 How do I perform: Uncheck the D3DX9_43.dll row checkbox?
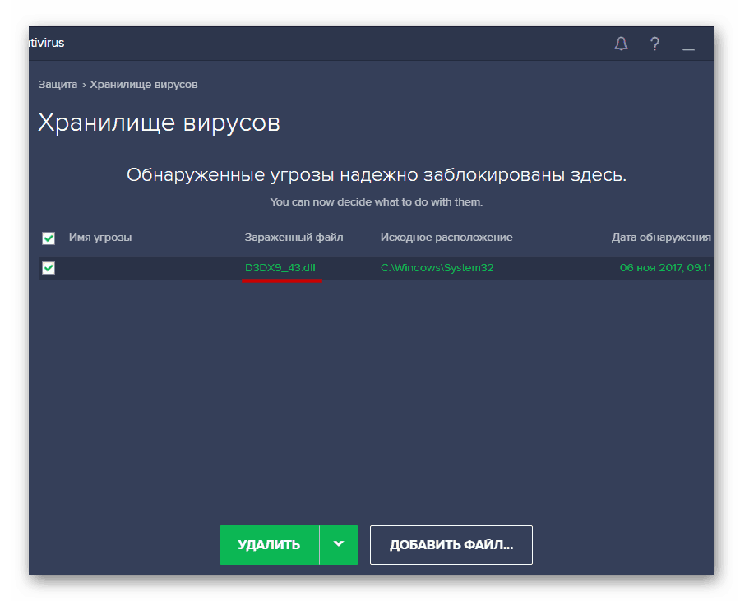tap(49, 268)
